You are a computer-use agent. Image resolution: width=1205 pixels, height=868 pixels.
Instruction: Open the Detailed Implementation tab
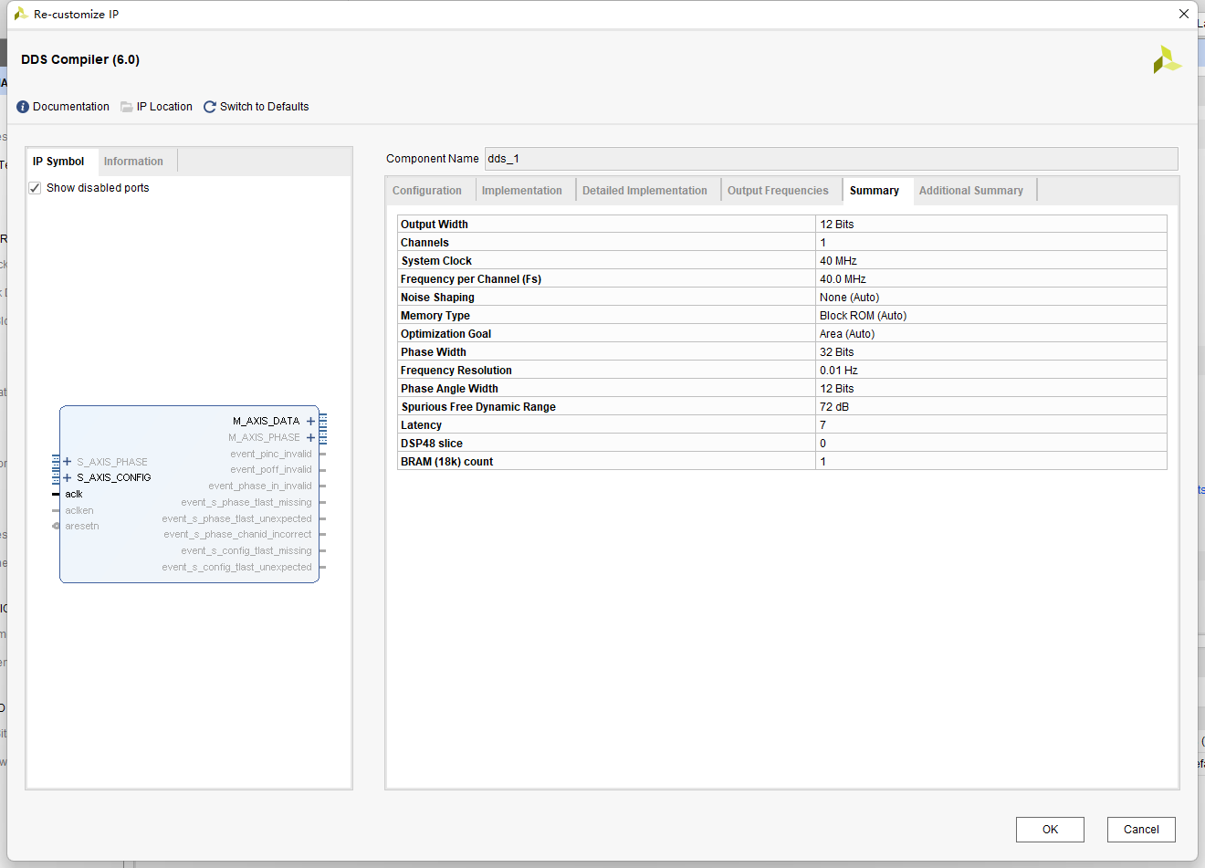point(644,191)
